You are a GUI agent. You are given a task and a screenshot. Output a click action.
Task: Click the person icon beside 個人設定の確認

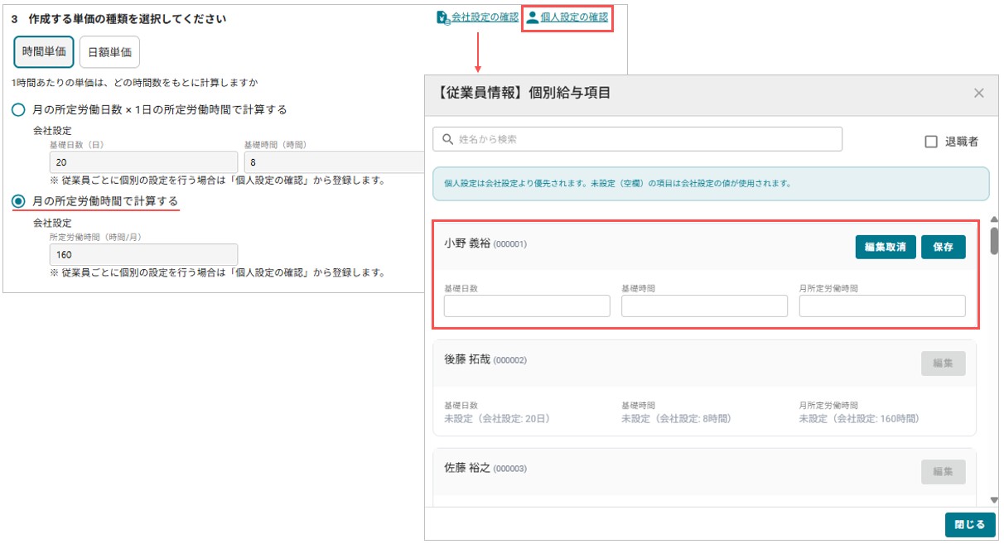[x=533, y=17]
